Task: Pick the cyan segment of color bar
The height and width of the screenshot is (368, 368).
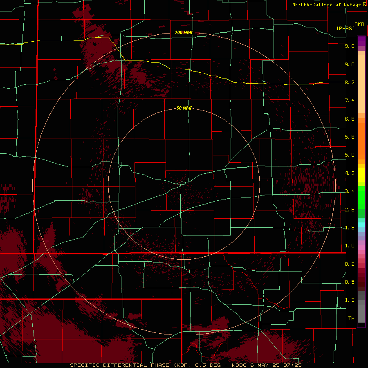Action: click(361, 225)
